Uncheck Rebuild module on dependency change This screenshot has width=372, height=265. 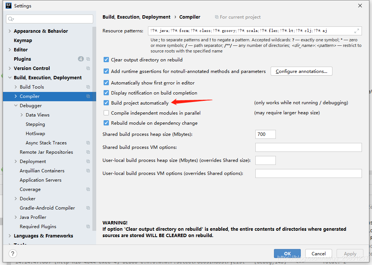[106, 123]
